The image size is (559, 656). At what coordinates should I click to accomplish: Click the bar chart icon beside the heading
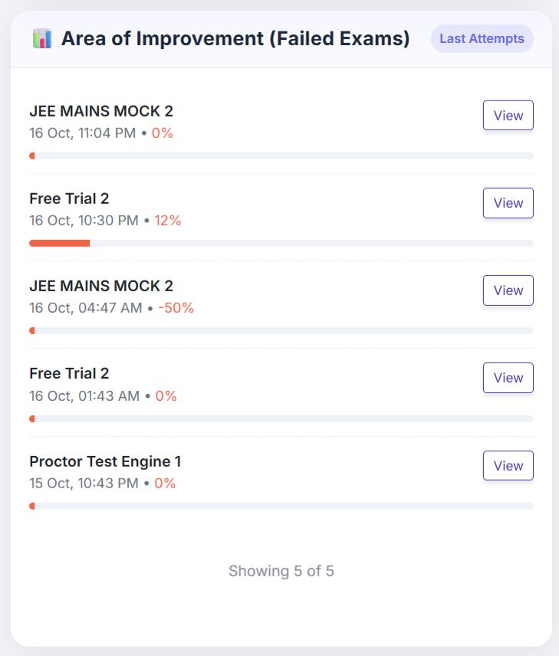click(42, 38)
